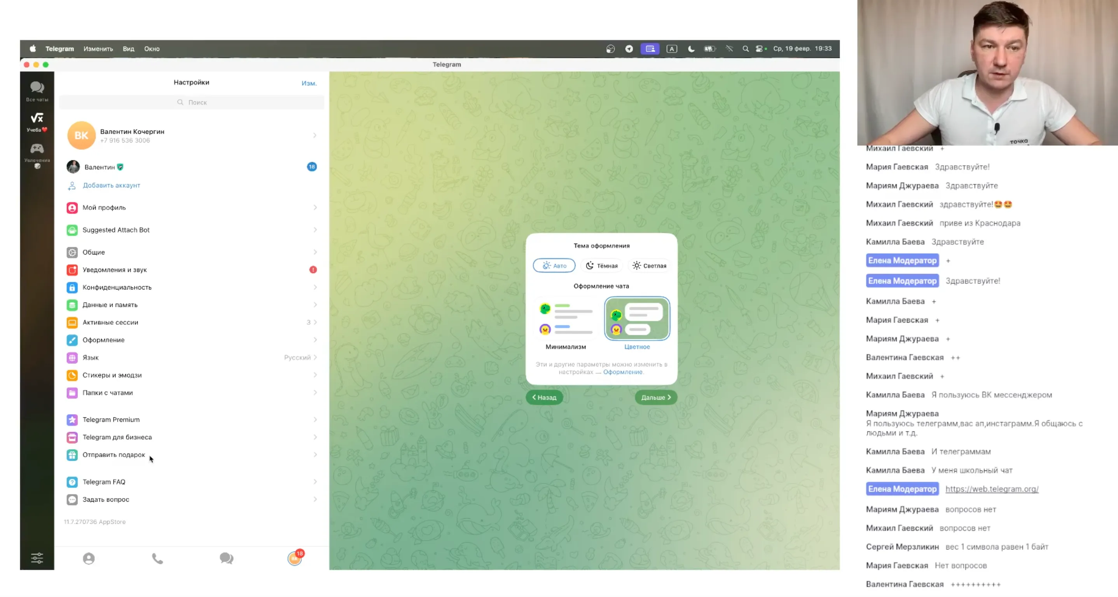The image size is (1118, 597).
Task: Open calls via the phone icon
Action: (x=157, y=559)
